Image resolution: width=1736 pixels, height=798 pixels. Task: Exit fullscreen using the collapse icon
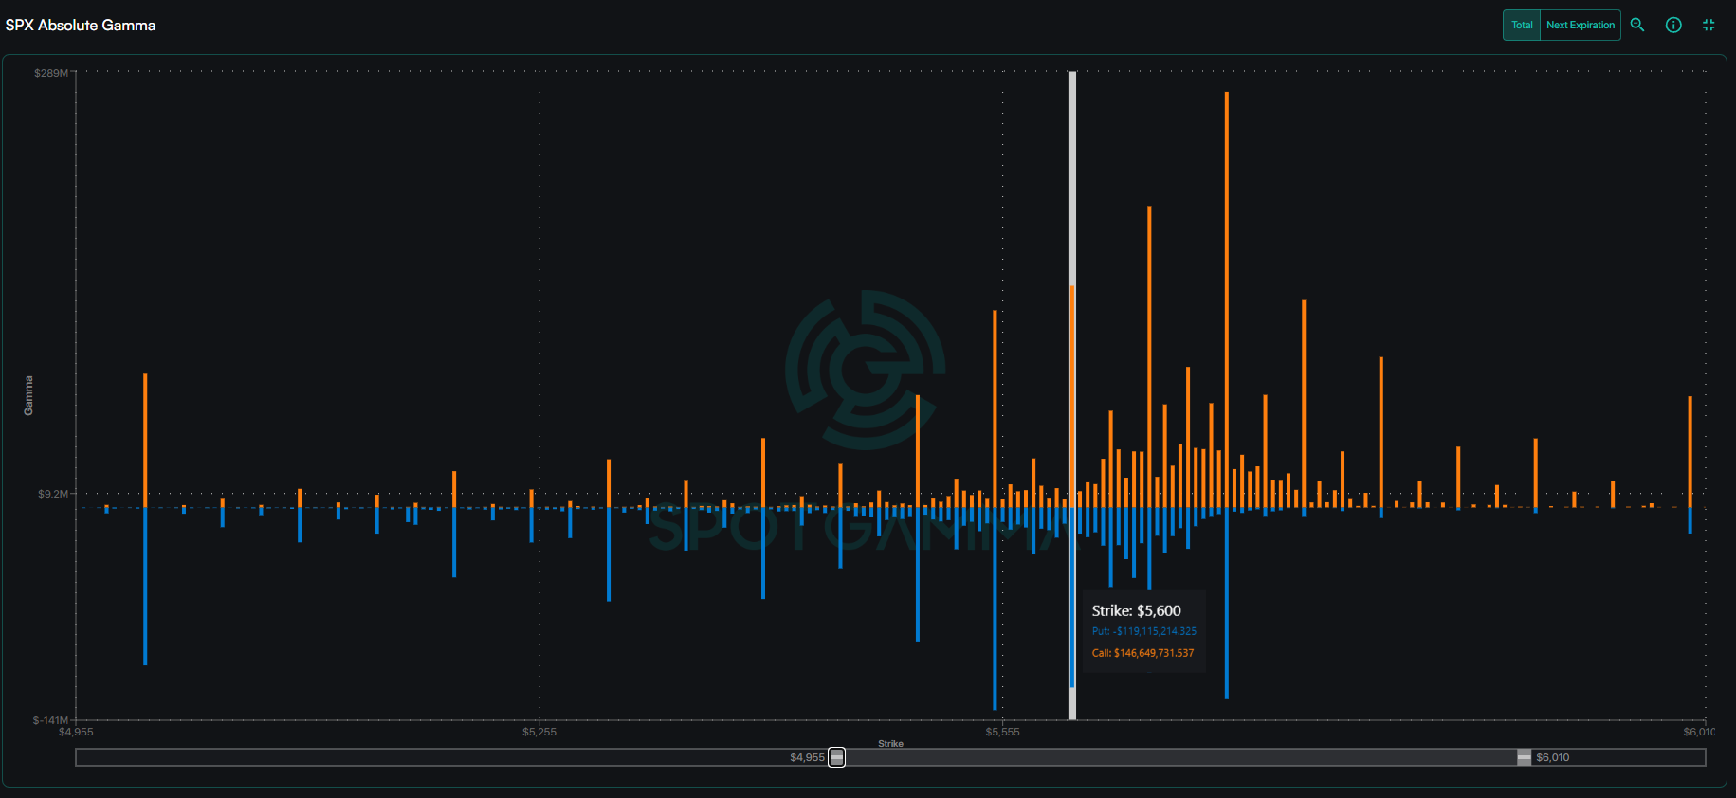1709,25
